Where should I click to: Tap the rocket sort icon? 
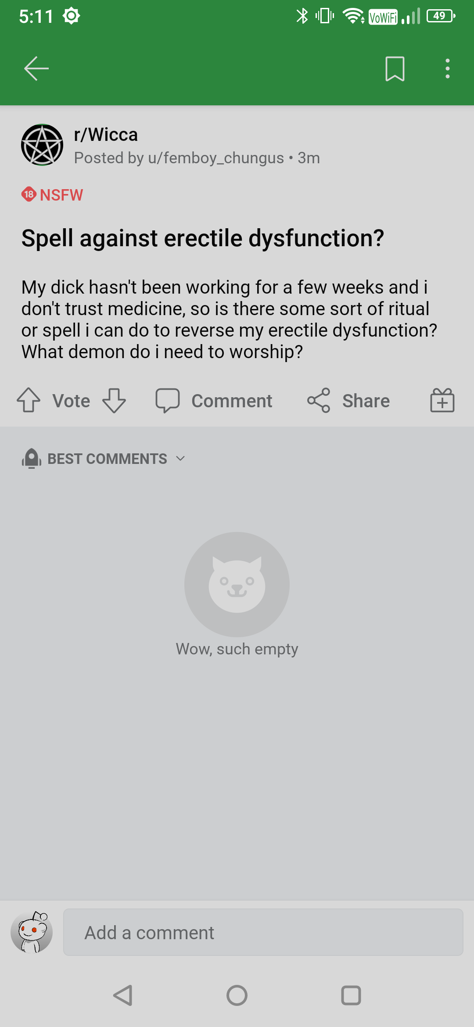click(32, 459)
